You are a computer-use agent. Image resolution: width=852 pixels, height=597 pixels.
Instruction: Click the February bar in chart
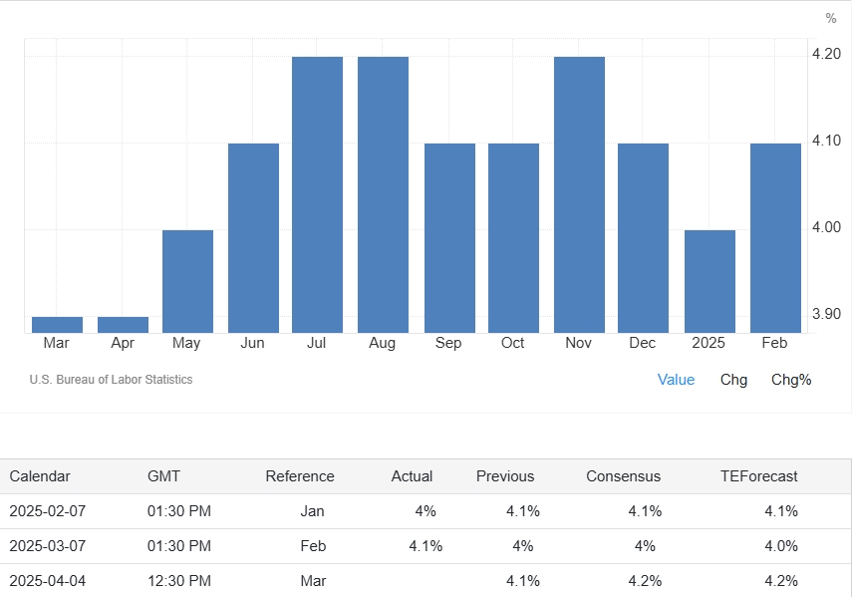point(775,237)
